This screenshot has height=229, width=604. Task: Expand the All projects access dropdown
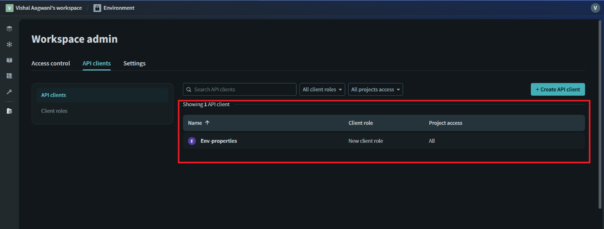tap(375, 89)
